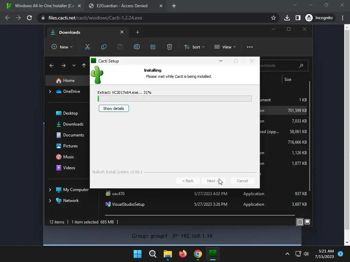Open taskbar Search
Screen dimensions: 350x262
(x=153, y=254)
